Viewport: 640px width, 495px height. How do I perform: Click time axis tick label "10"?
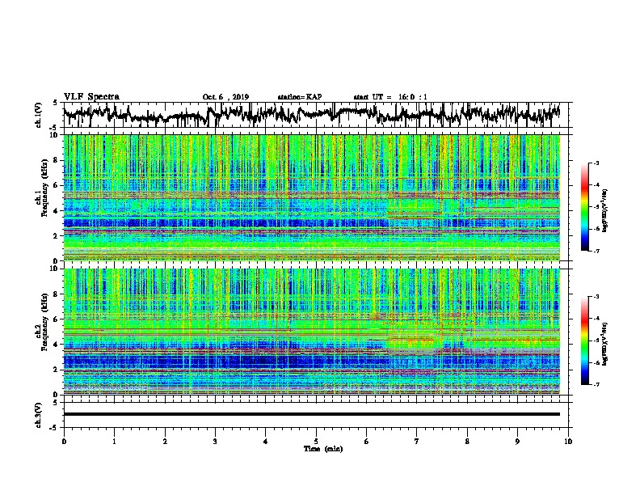coord(568,442)
